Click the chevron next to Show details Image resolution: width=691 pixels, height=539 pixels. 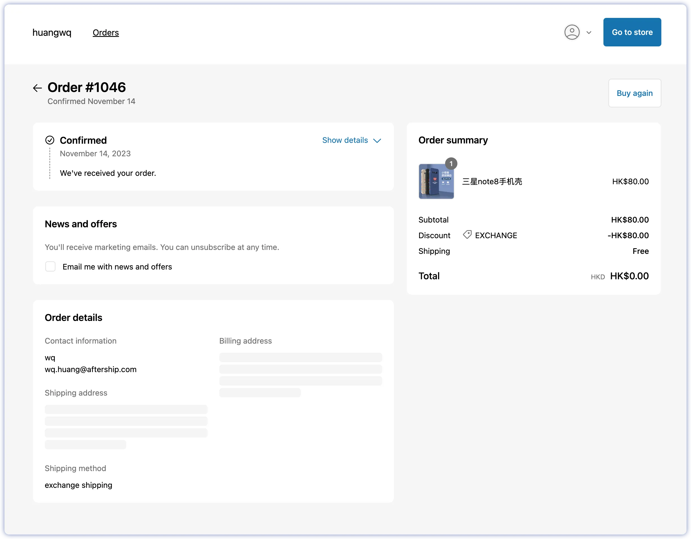pyautogui.click(x=377, y=141)
